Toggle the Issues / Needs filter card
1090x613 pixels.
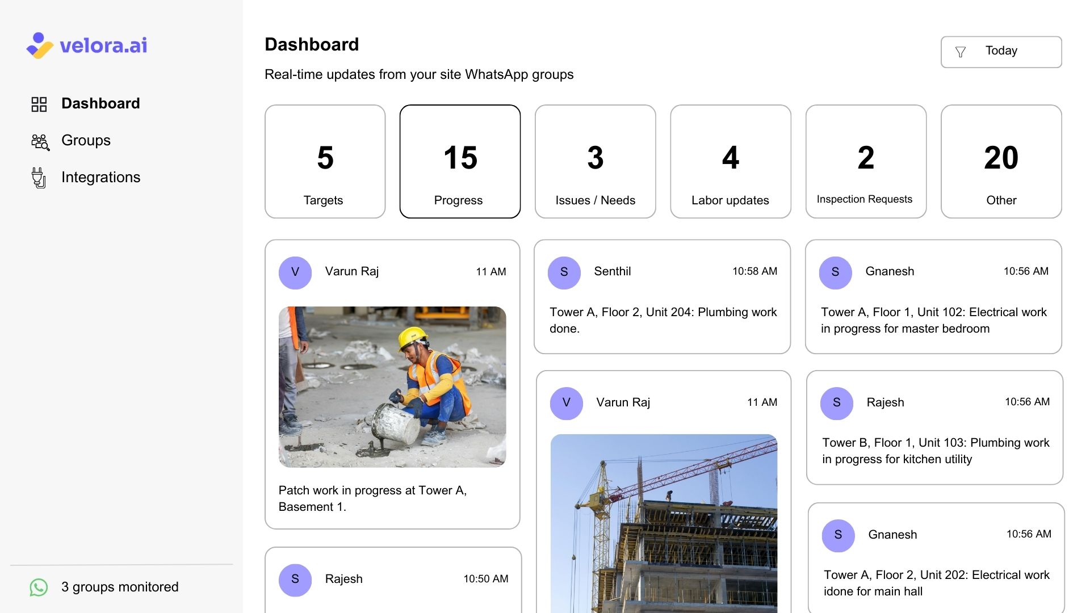coord(595,161)
